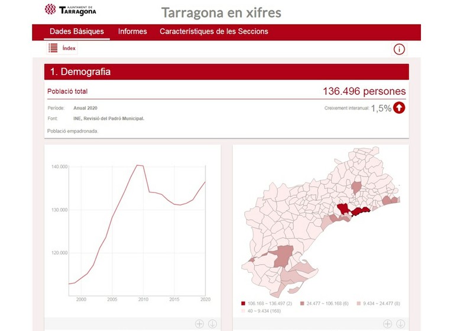
Task: Click plus icon under map panel
Action: [x=387, y=324]
